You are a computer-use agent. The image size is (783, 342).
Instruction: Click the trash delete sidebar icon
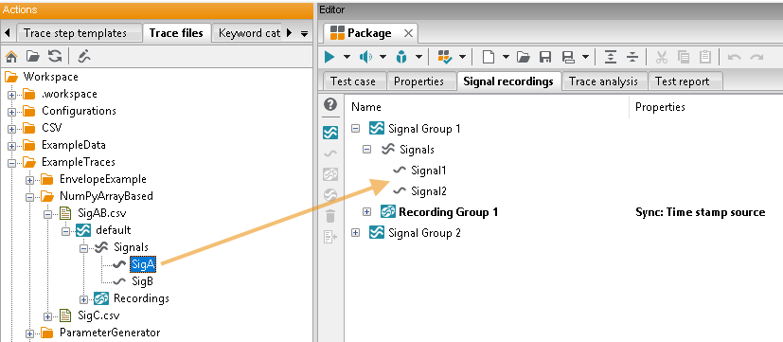(330, 216)
